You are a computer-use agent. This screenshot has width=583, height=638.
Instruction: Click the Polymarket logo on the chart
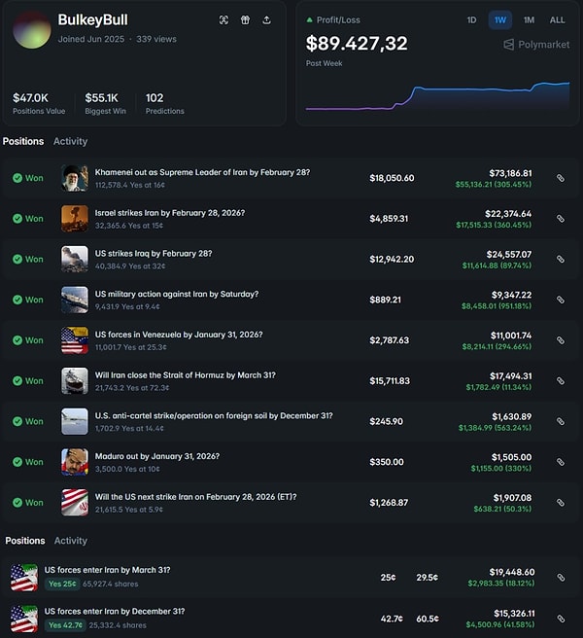pos(535,45)
